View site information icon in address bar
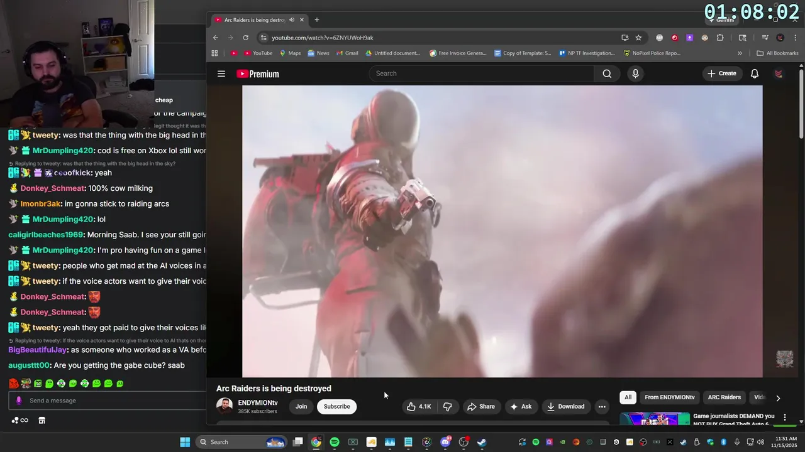The width and height of the screenshot is (805, 452). tap(264, 38)
